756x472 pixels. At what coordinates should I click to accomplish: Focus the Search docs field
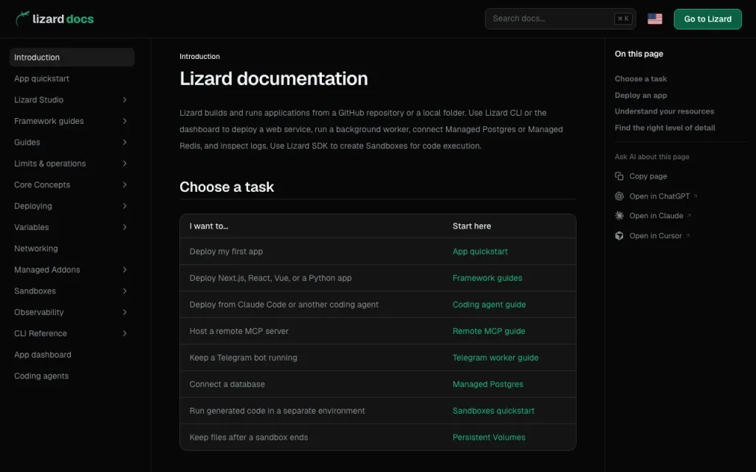[560, 18]
